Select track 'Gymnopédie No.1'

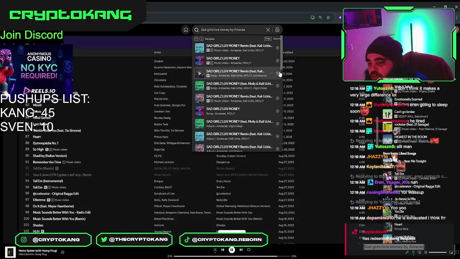(x=46, y=143)
